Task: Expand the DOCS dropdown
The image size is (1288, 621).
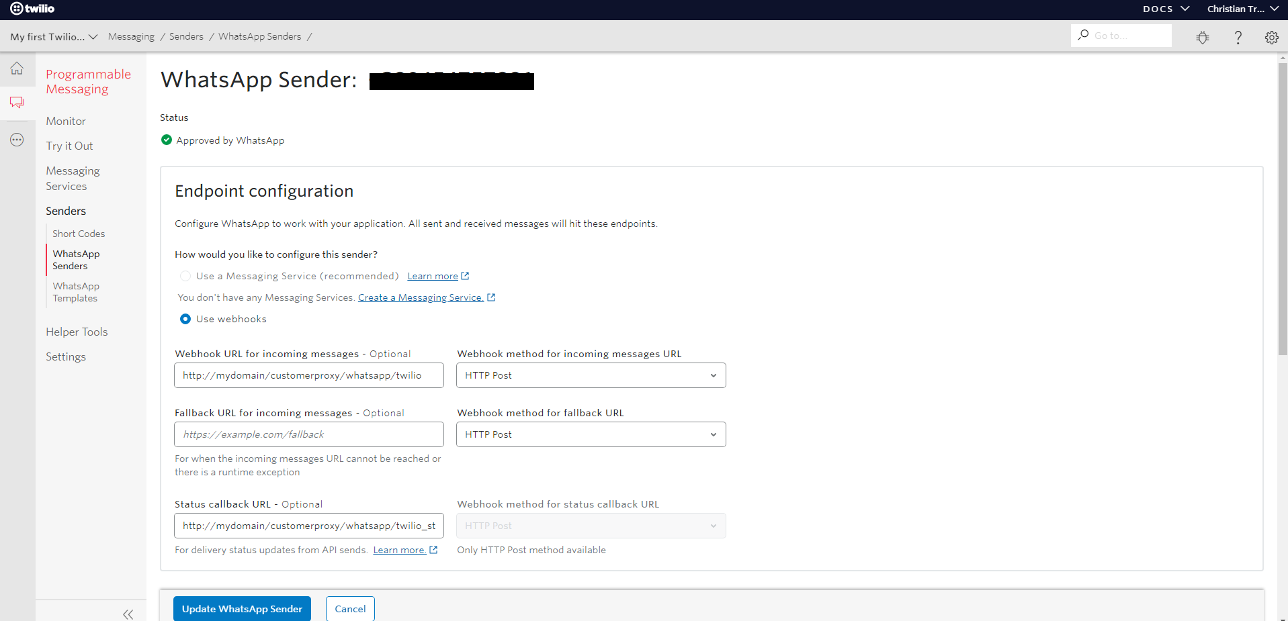Action: click(1166, 9)
